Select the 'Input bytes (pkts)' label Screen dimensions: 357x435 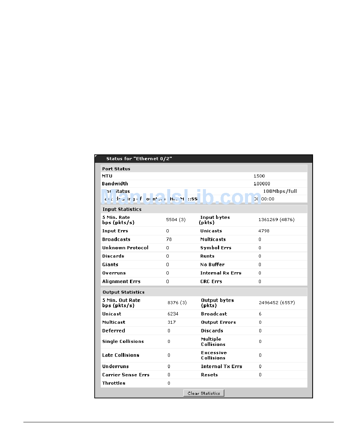pos(215,220)
